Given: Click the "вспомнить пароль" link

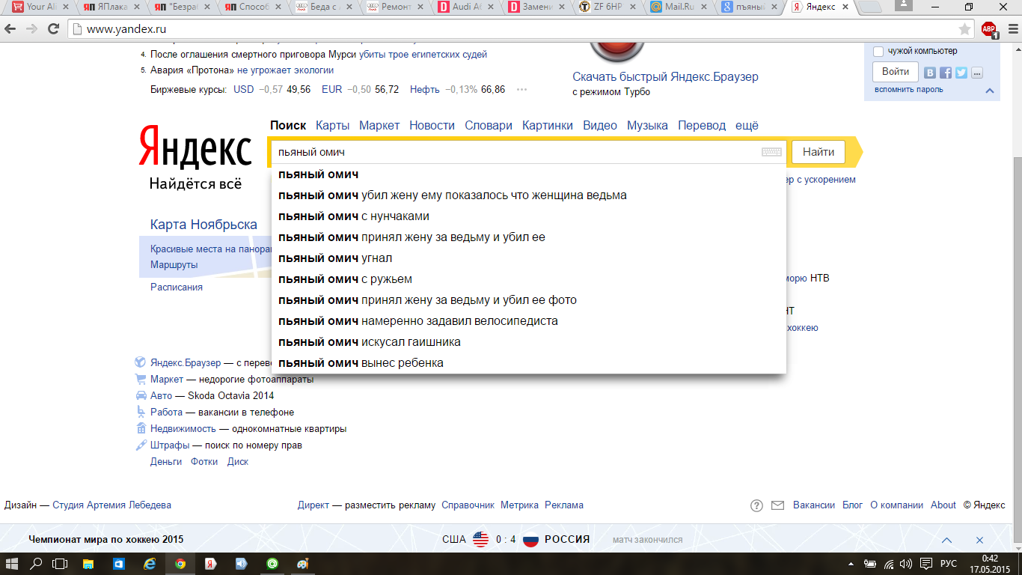Looking at the screenshot, I should coord(909,90).
